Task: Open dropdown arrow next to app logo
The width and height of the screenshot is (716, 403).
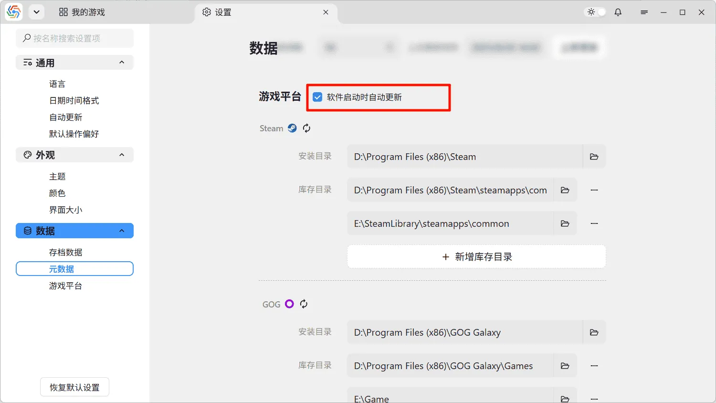Action: [36, 12]
